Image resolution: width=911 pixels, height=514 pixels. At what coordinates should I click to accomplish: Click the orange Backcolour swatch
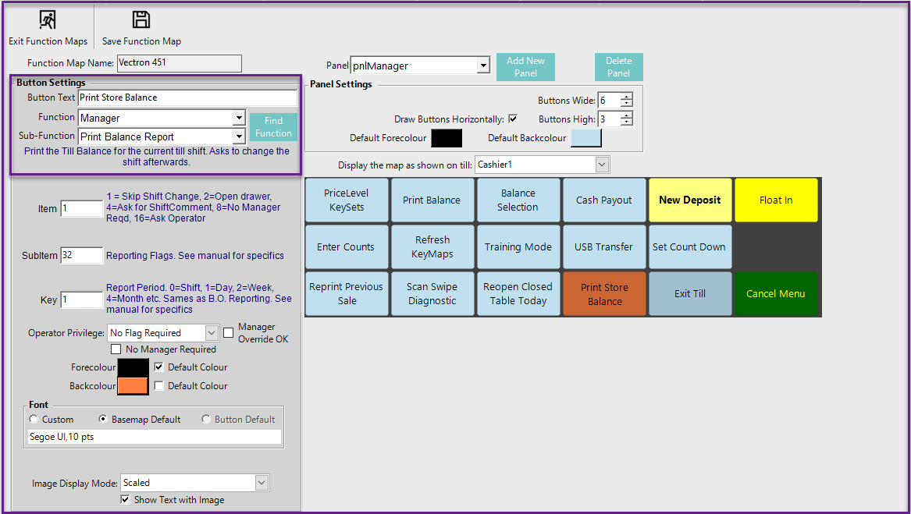click(x=133, y=385)
